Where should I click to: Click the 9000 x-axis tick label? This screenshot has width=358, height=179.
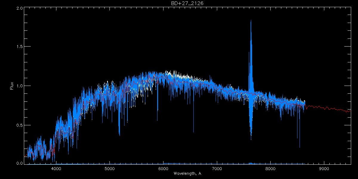point(324,168)
